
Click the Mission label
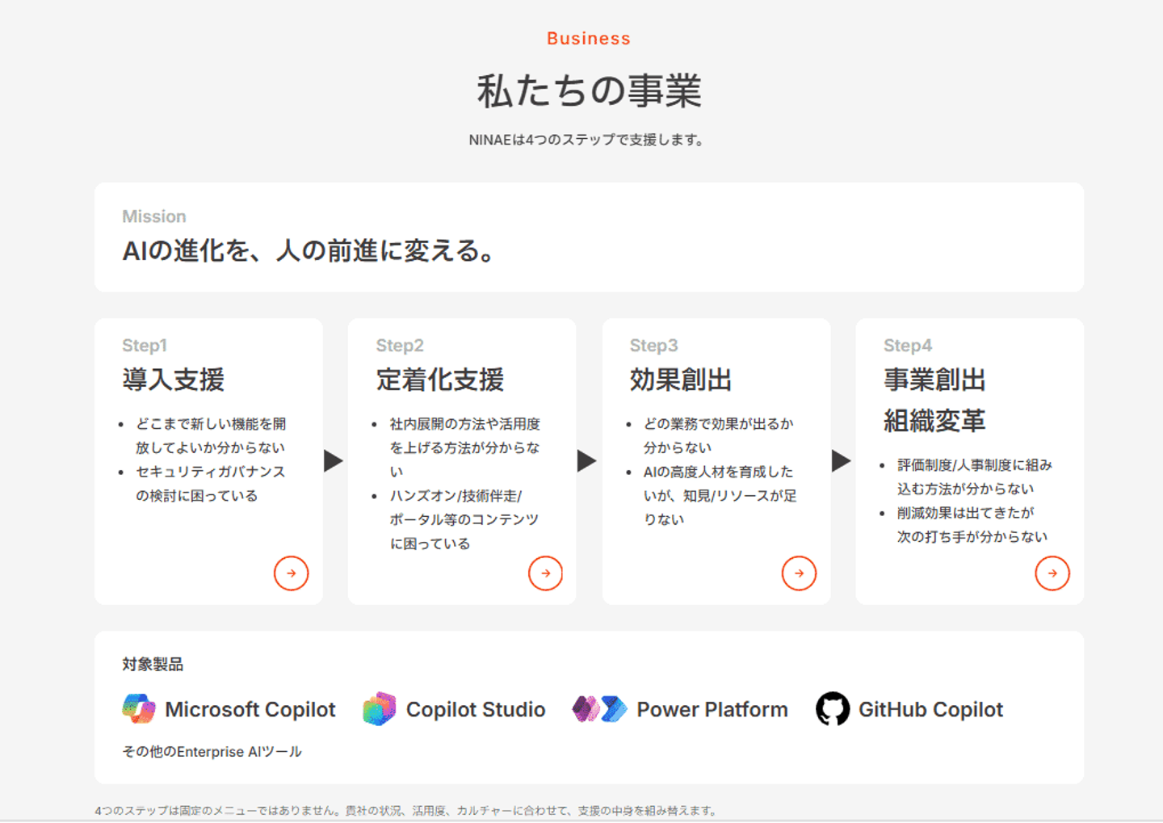154,216
